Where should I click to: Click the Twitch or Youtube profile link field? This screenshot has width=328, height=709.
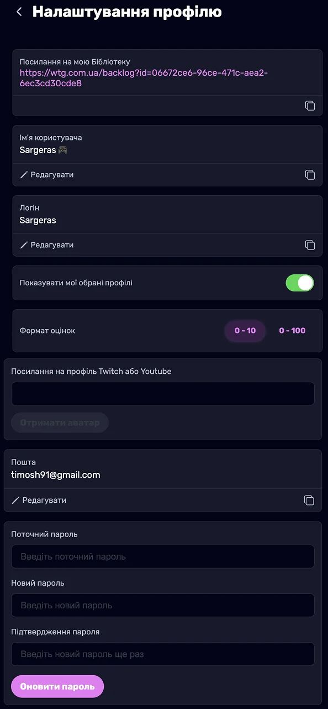163,393
